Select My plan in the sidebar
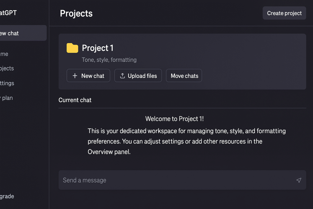Image resolution: width=313 pixels, height=209 pixels. [7, 98]
